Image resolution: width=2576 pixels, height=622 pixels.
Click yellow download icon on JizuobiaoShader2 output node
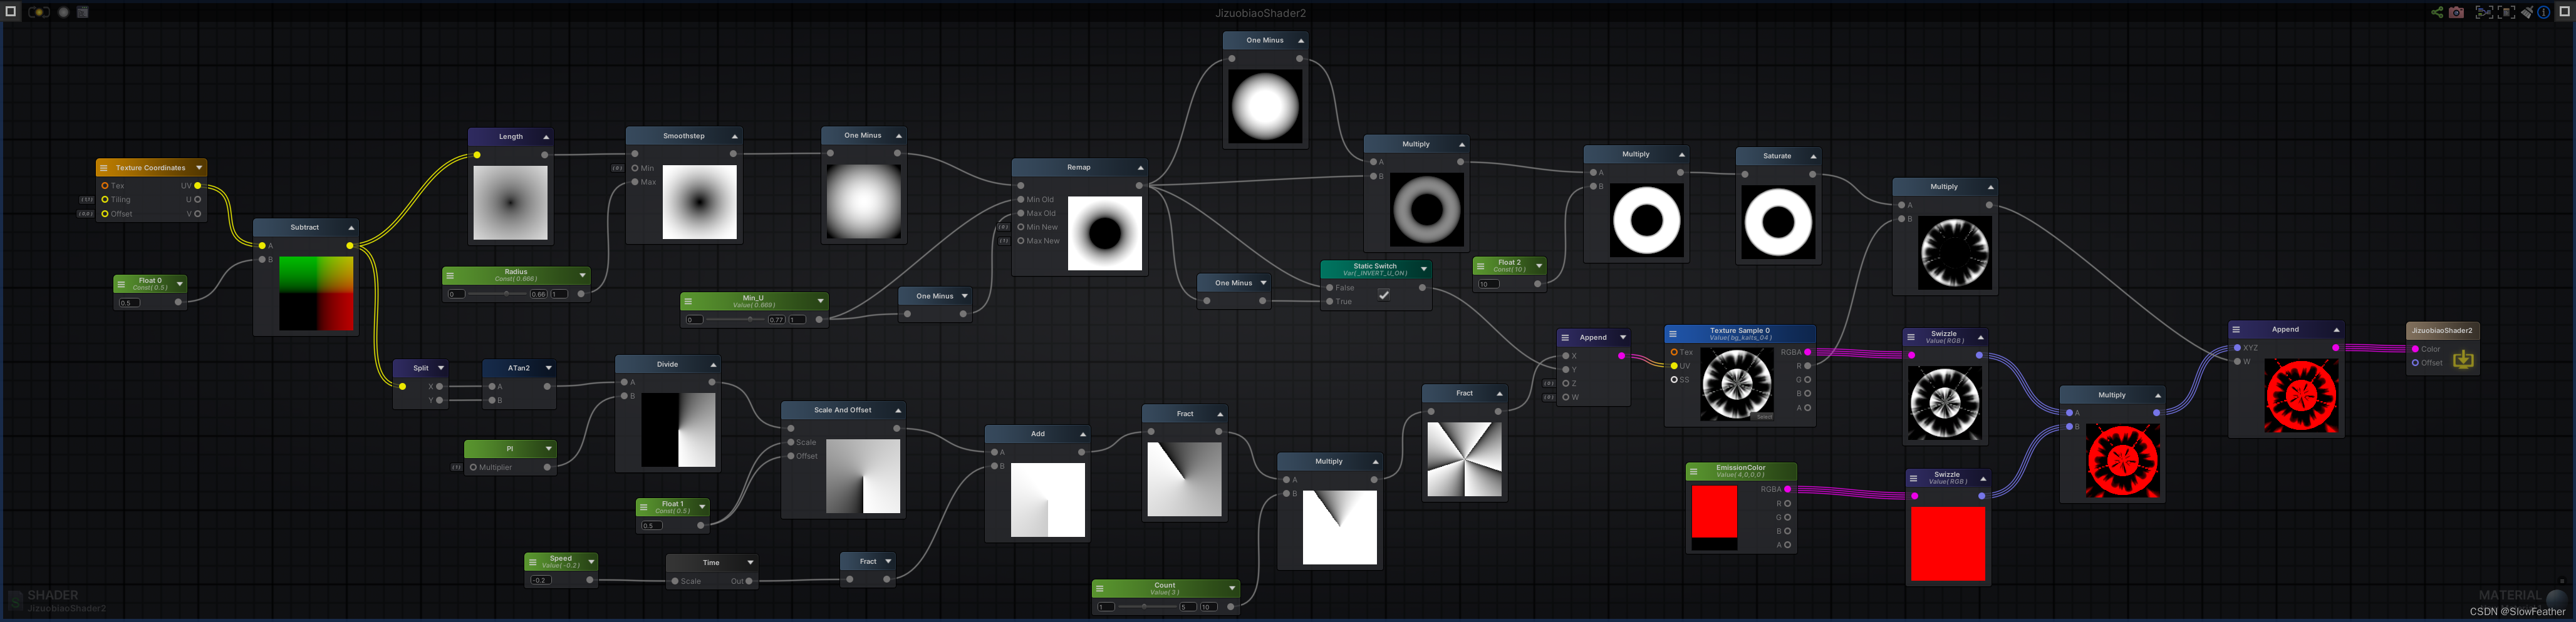[x=2463, y=359]
